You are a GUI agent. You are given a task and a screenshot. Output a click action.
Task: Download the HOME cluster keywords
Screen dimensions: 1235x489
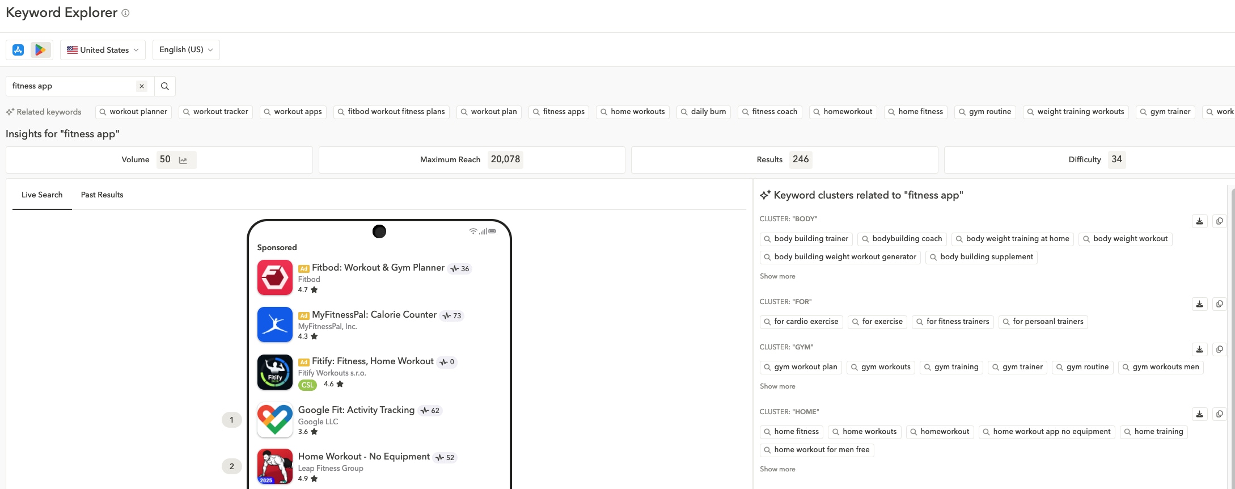(x=1199, y=414)
